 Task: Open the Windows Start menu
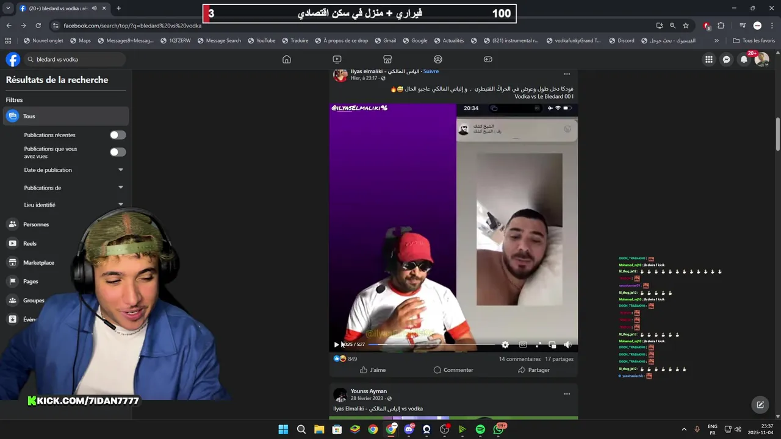(x=283, y=429)
